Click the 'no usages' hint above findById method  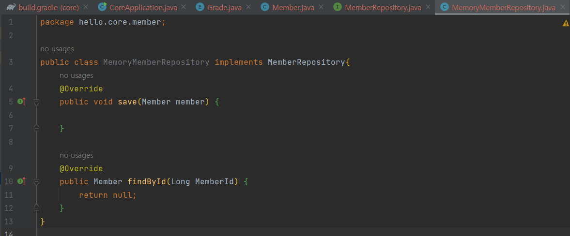click(77, 155)
